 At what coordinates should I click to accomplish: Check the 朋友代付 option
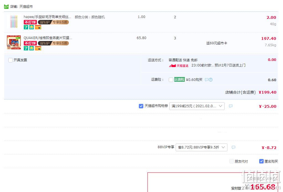point(231,161)
